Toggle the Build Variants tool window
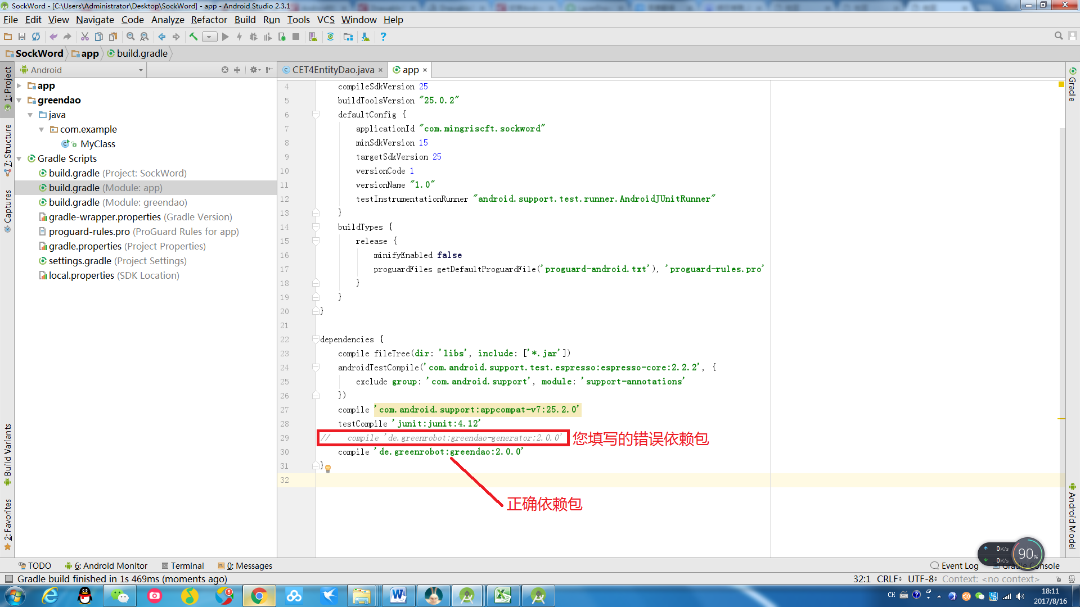The image size is (1080, 607). (x=7, y=455)
